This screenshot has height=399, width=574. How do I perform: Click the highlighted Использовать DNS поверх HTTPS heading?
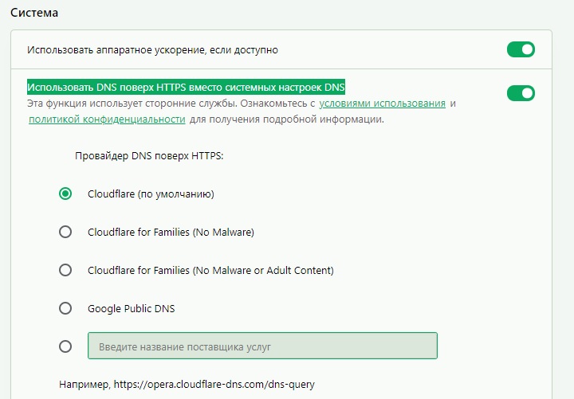pyautogui.click(x=186, y=88)
